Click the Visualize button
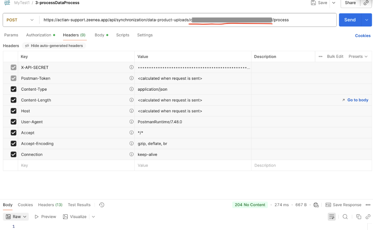 click(75, 217)
